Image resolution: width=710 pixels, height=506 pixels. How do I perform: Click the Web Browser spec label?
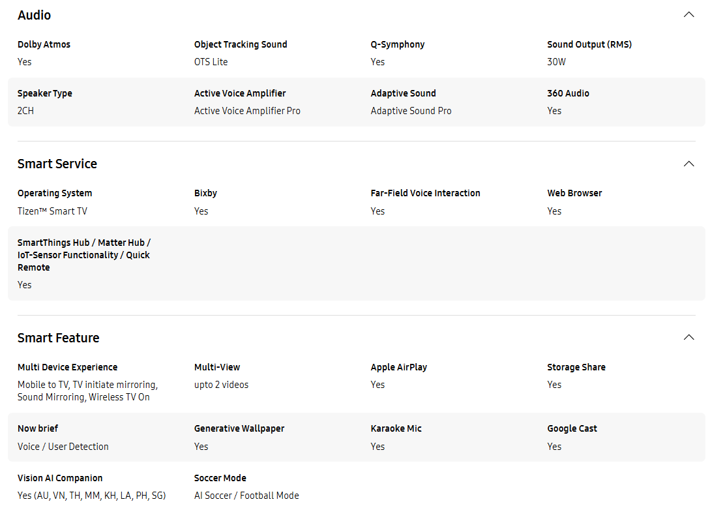pos(574,194)
